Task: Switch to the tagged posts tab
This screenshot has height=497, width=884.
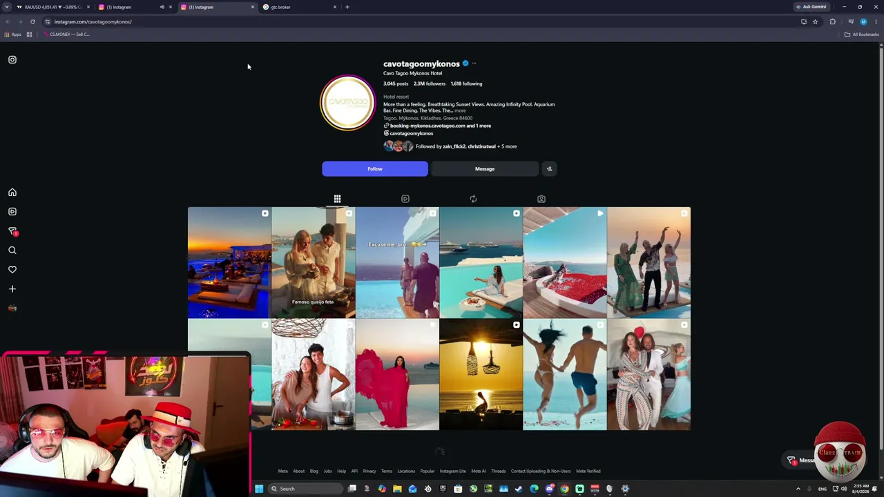Action: click(541, 199)
